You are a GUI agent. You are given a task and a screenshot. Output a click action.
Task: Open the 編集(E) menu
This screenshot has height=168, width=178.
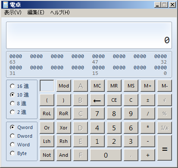pyautogui.click(x=36, y=13)
